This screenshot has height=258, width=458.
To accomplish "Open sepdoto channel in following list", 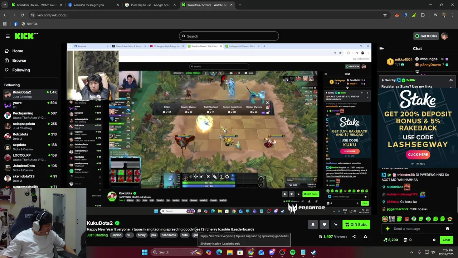I will 30,147.
